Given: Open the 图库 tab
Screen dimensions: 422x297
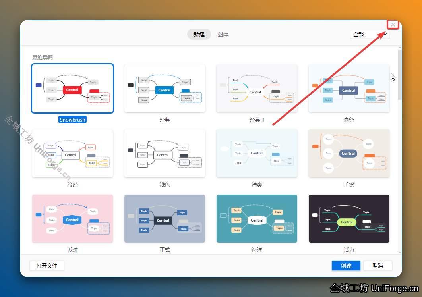Looking at the screenshot, I should (x=223, y=34).
